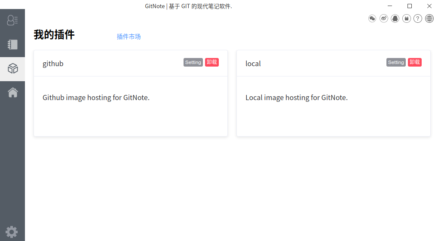Click the 我的插件 heading
This screenshot has width=438, height=241.
click(54, 35)
